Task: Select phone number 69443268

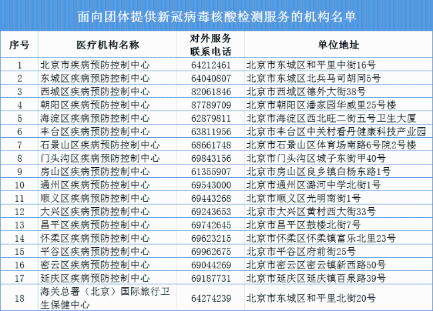Action: coord(211,198)
